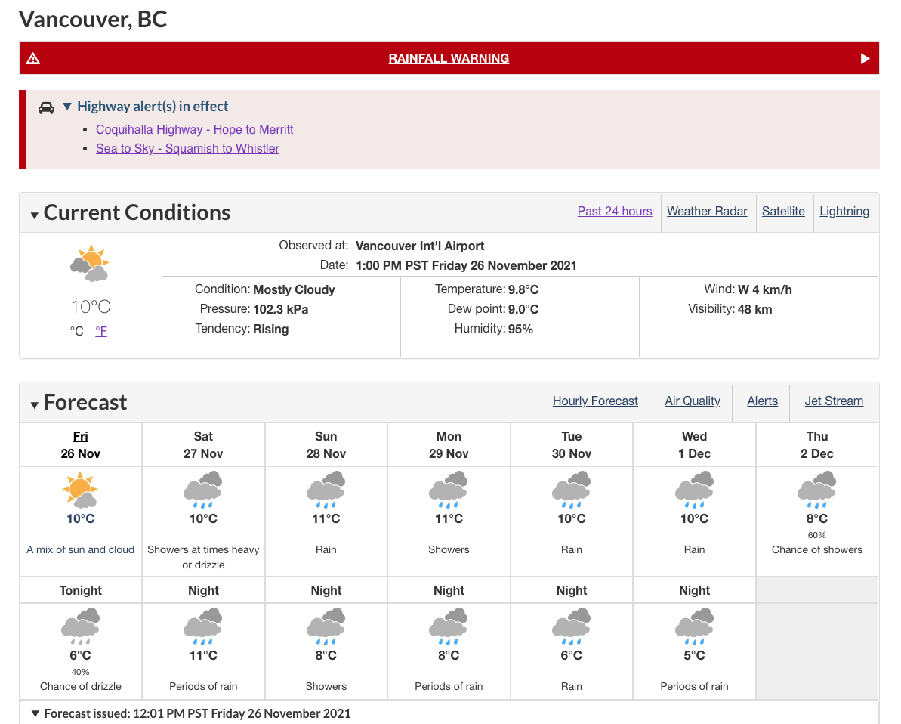Open the Air Quality tab
901x724 pixels.
pyautogui.click(x=693, y=401)
